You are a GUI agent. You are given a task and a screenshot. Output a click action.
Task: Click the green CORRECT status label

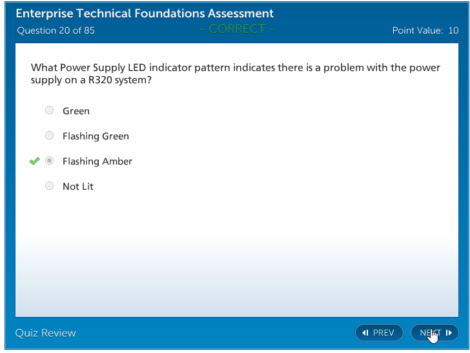[x=237, y=29]
